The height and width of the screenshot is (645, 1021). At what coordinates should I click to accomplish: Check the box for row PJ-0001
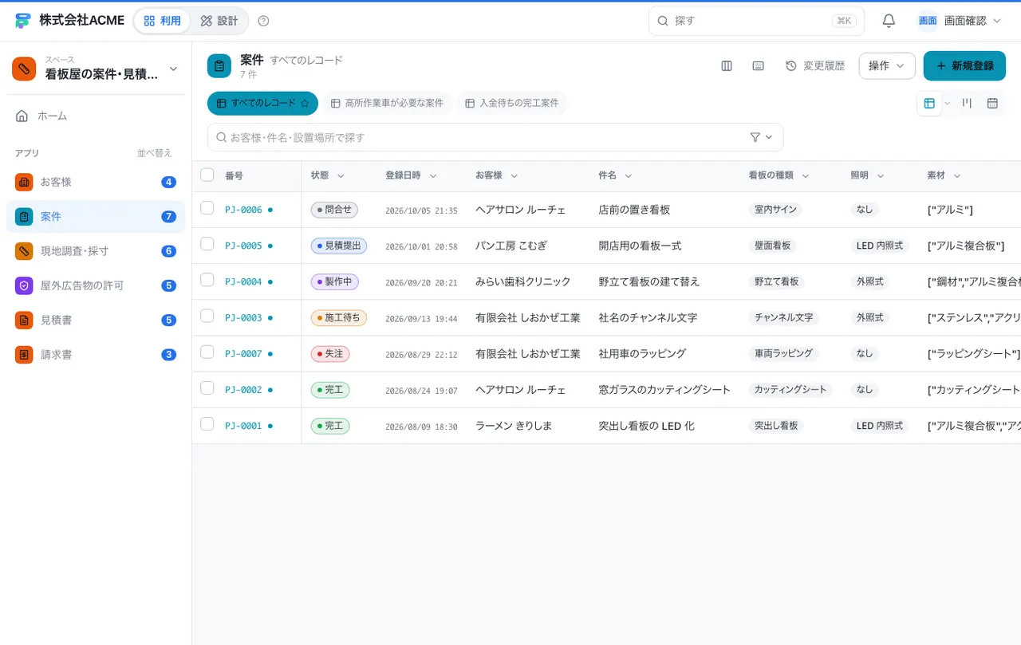point(207,424)
